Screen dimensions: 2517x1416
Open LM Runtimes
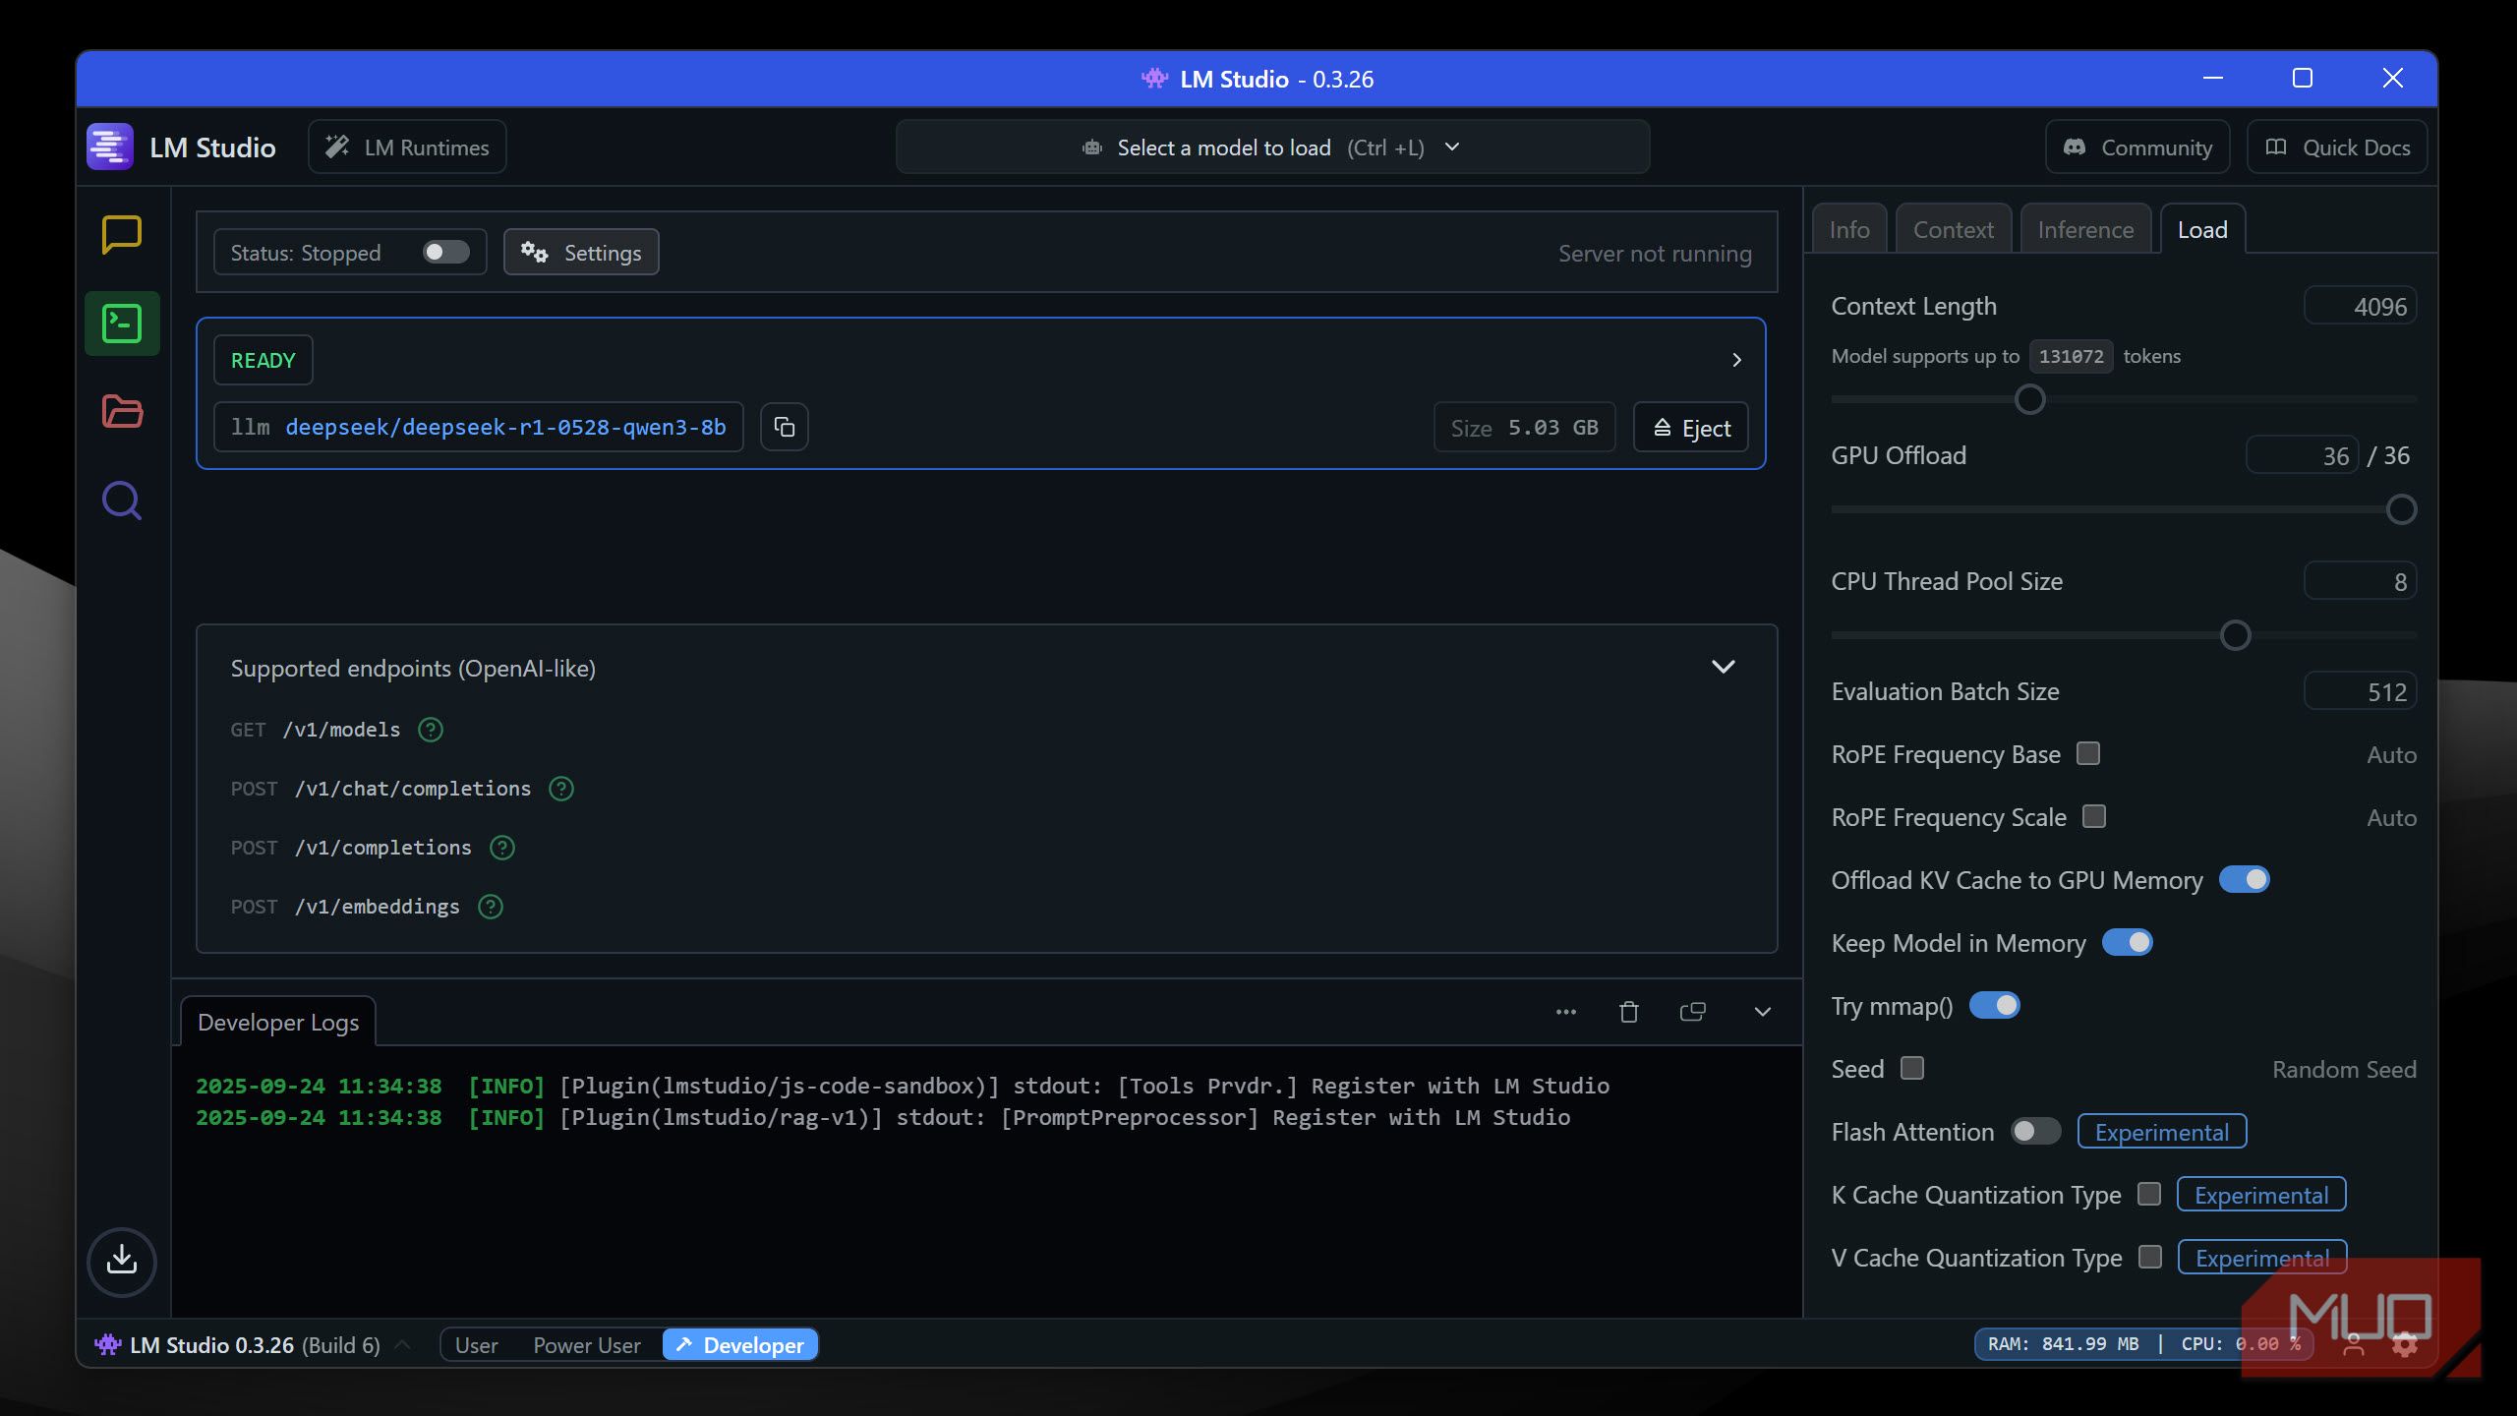(x=407, y=147)
